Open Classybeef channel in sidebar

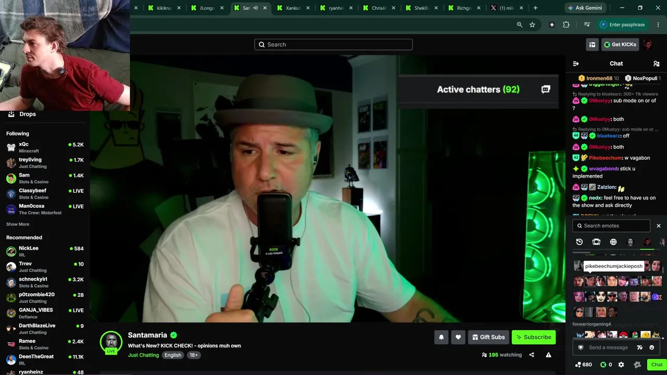click(x=45, y=194)
